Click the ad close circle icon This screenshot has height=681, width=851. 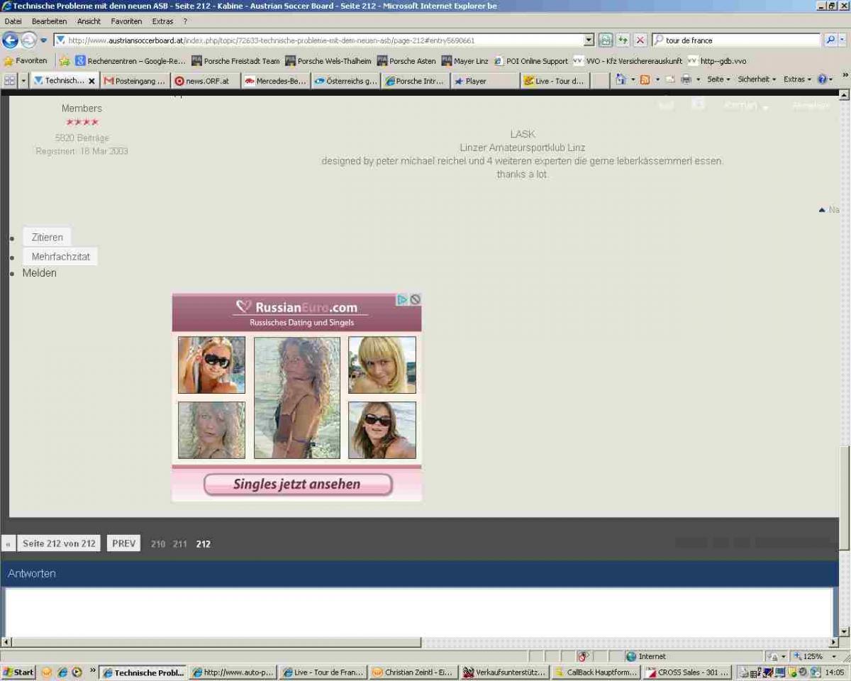coord(416,300)
